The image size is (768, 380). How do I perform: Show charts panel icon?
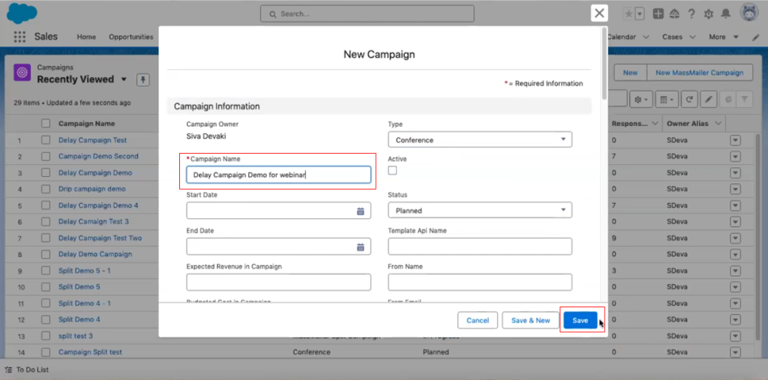(727, 100)
